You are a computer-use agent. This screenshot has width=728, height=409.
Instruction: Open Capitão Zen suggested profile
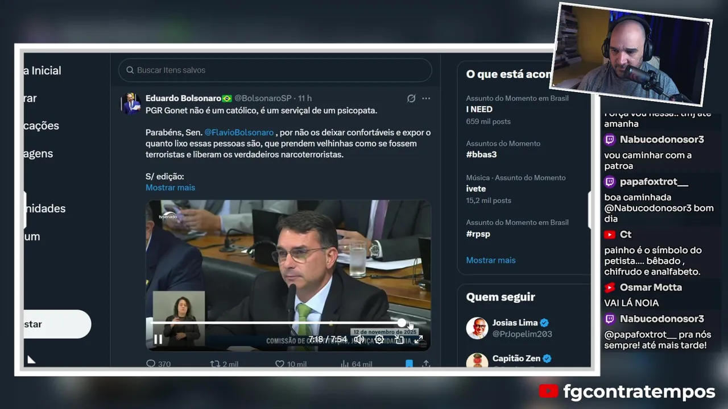[516, 358]
